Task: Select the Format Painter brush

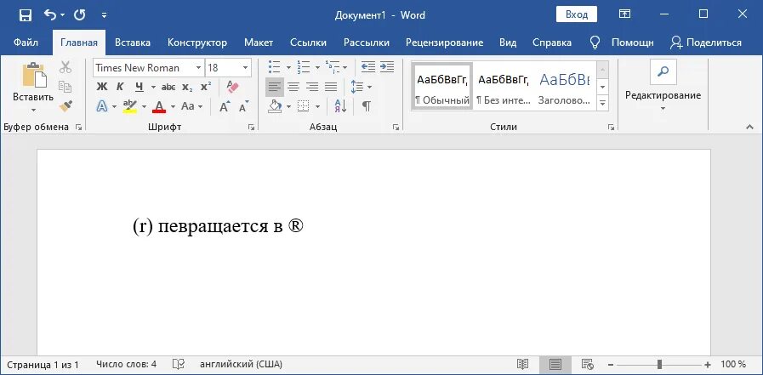Action: [x=65, y=105]
